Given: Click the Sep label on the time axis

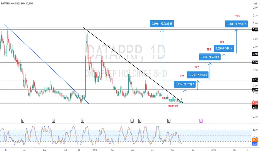Looking at the screenshot, I should (x=173, y=150).
